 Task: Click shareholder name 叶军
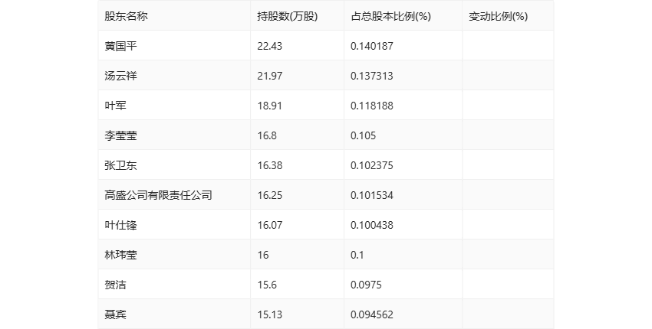point(115,106)
